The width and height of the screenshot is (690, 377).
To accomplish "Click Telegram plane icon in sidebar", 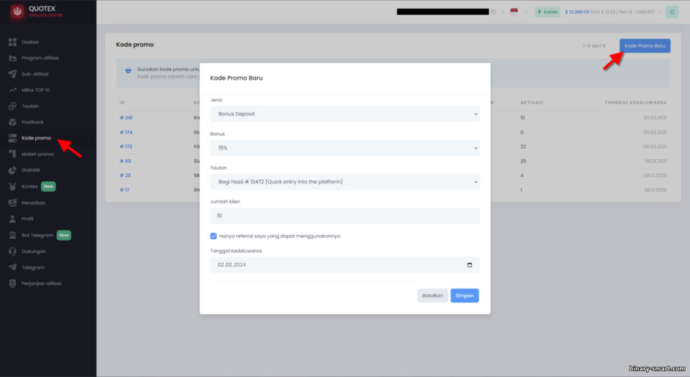I will [x=12, y=267].
